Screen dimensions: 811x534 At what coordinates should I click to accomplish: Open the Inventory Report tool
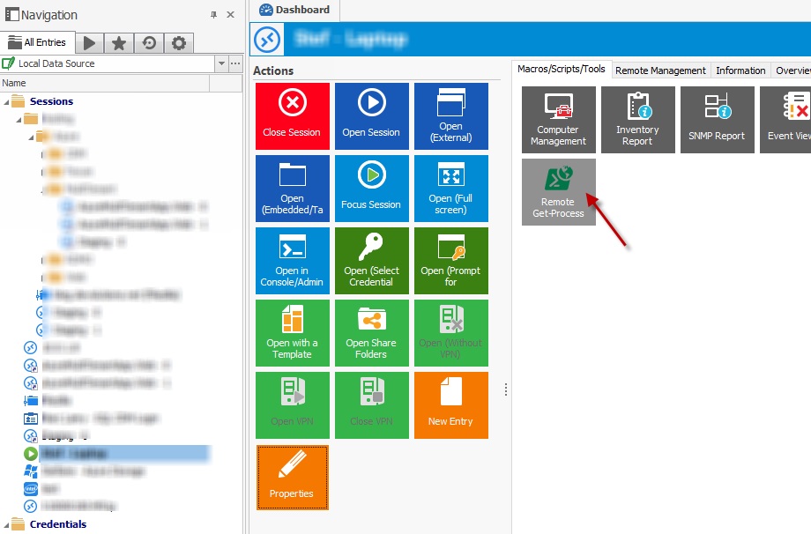(x=637, y=119)
